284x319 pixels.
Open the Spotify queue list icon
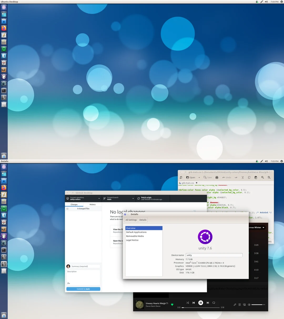pos(240,305)
